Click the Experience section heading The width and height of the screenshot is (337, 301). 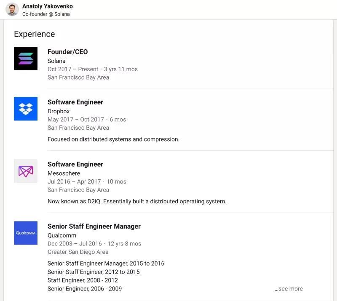[34, 34]
